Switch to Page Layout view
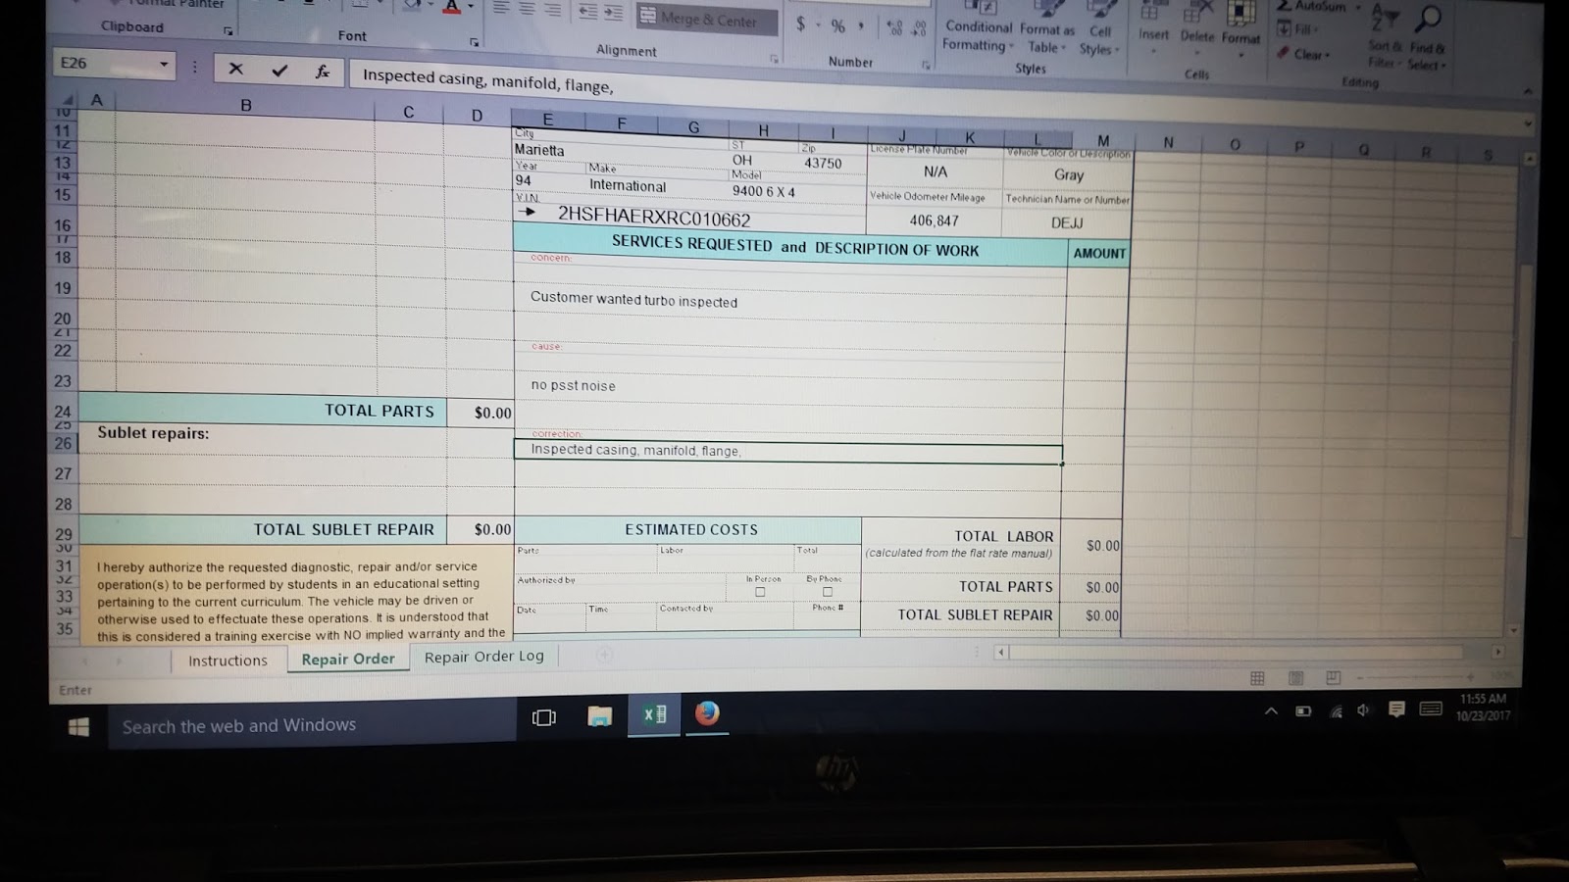1569x882 pixels. (1295, 677)
